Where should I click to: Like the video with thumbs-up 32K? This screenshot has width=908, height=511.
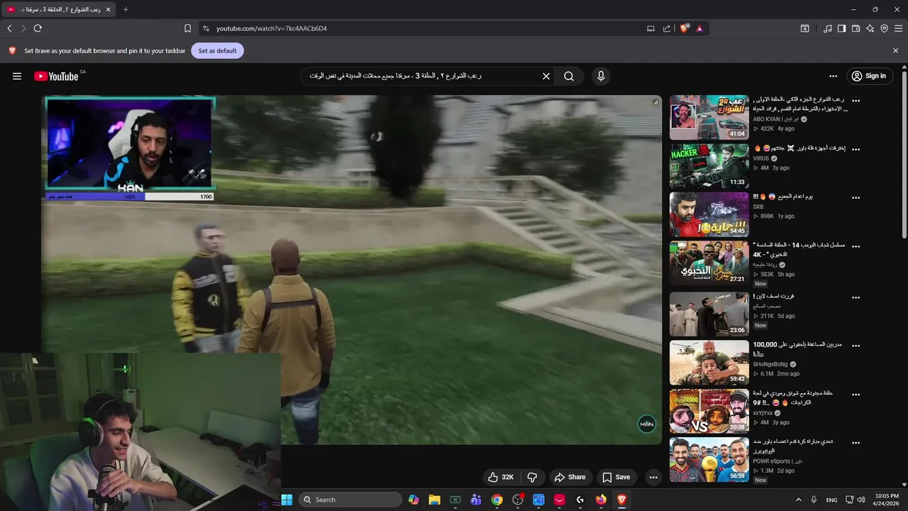tap(501, 477)
